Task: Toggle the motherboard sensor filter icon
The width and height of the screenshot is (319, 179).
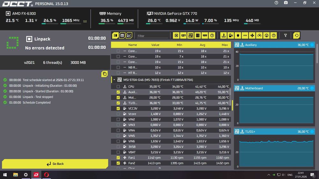Action: (190, 36)
